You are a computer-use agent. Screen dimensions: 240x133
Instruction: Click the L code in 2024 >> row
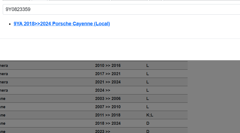pyautogui.click(x=148, y=90)
